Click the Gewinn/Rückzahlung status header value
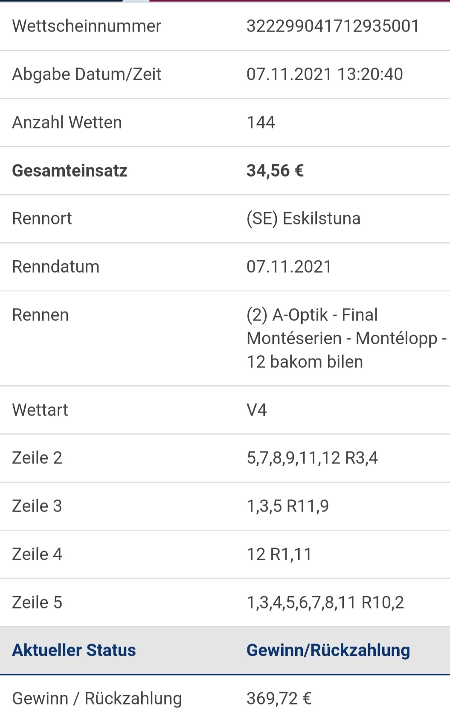The height and width of the screenshot is (716, 450). [328, 650]
